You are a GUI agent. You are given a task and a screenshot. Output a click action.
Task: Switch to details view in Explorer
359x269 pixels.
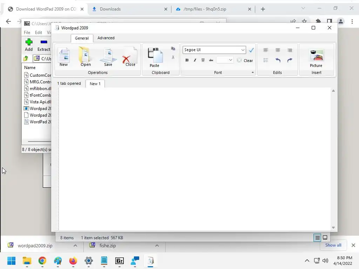click(x=317, y=238)
